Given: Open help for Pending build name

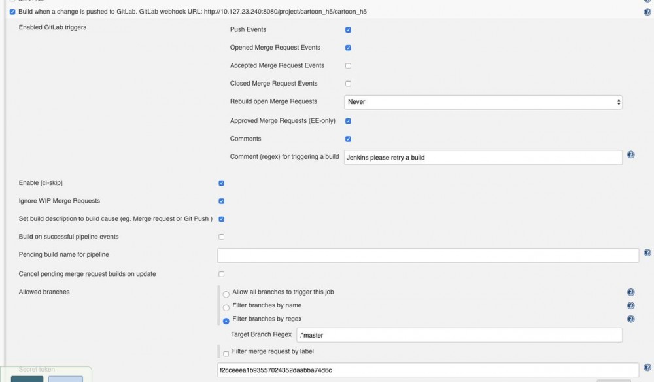Looking at the screenshot, I should [647, 252].
